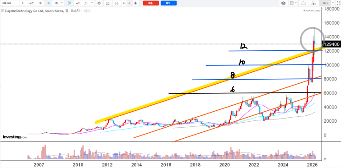Screen dimensions: 341x168
Task: Click the 2024 saved layout name
Action: [325, 3]
